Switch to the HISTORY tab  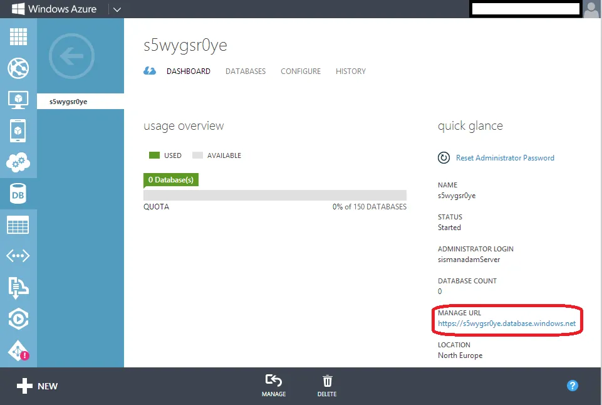351,71
